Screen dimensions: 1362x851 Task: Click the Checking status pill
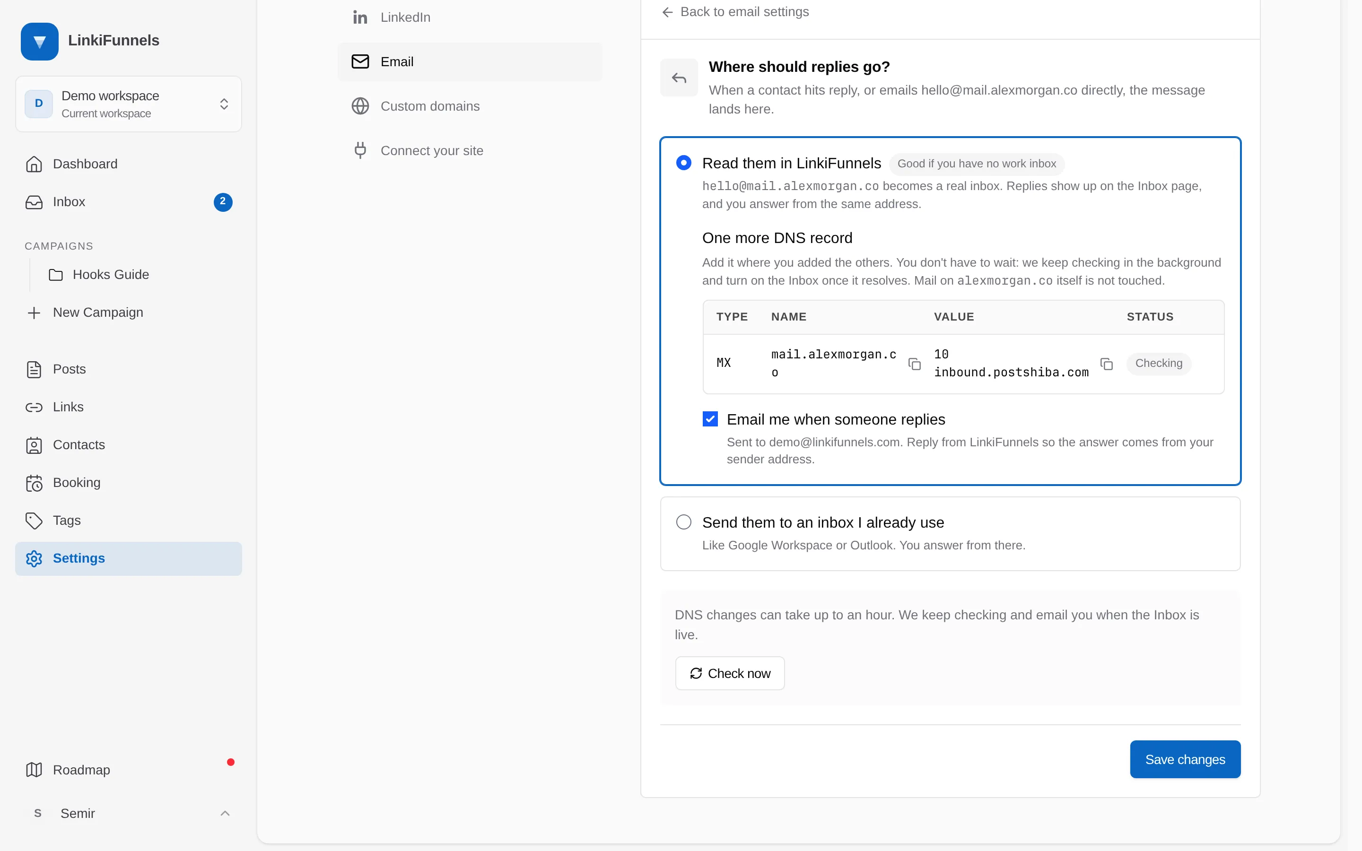pyautogui.click(x=1158, y=364)
